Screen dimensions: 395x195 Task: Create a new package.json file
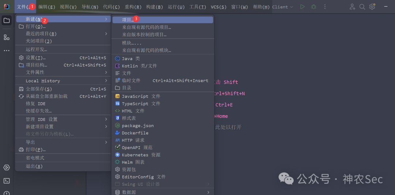[x=163, y=125]
